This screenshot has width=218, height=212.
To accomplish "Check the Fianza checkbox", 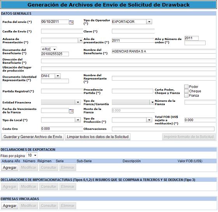I will 186,96.
